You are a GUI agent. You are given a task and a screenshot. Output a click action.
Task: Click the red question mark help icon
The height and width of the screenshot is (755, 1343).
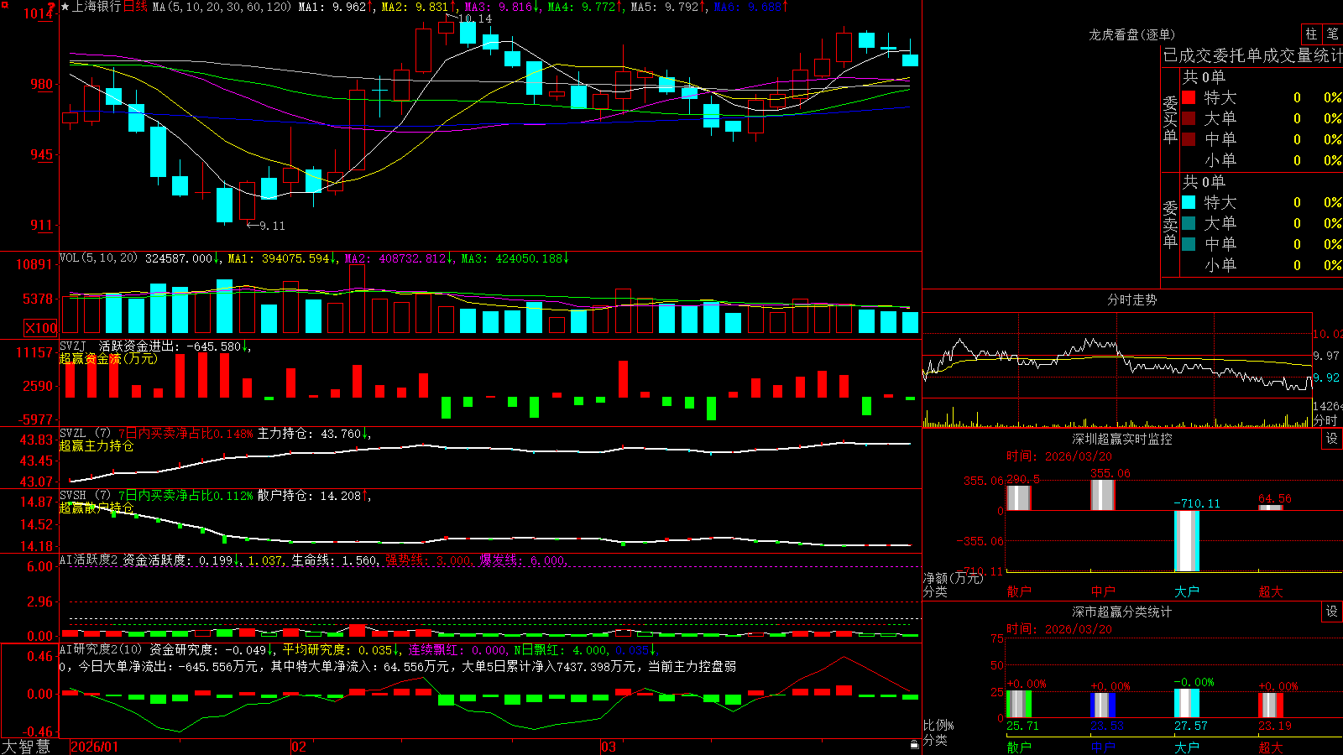point(52,7)
